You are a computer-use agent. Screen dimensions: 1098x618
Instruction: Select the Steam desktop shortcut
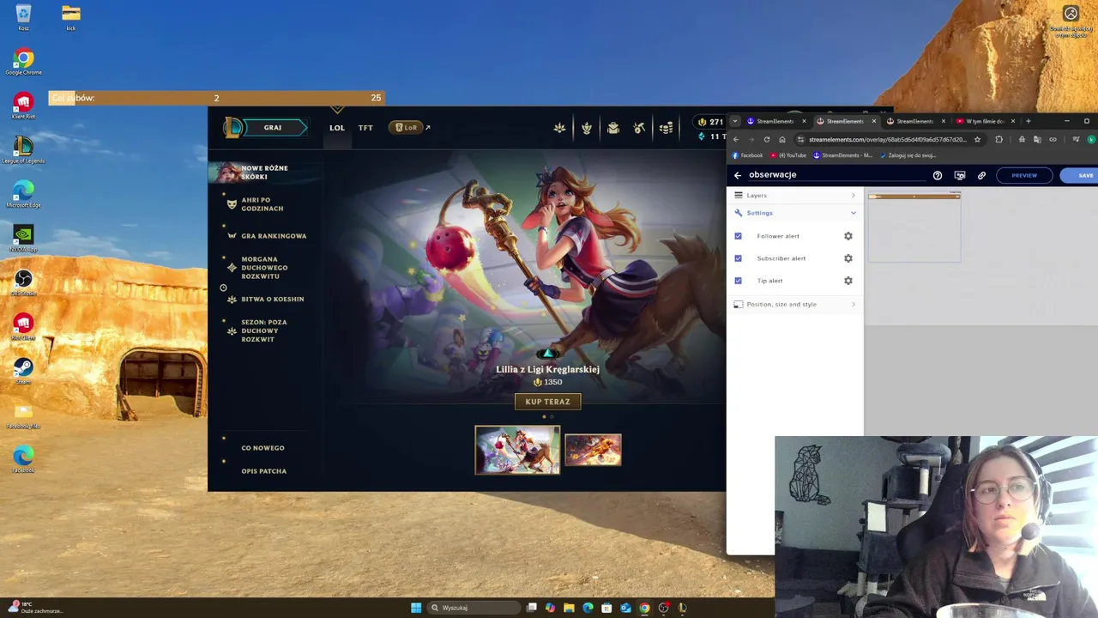[x=23, y=370]
